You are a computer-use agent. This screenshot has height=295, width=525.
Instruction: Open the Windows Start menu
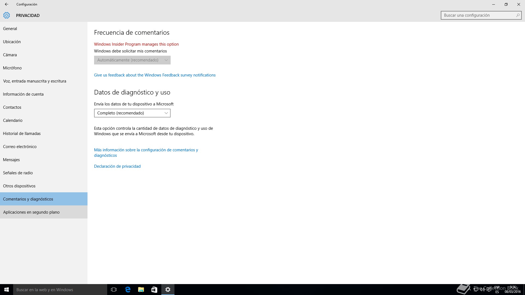pyautogui.click(x=7, y=290)
